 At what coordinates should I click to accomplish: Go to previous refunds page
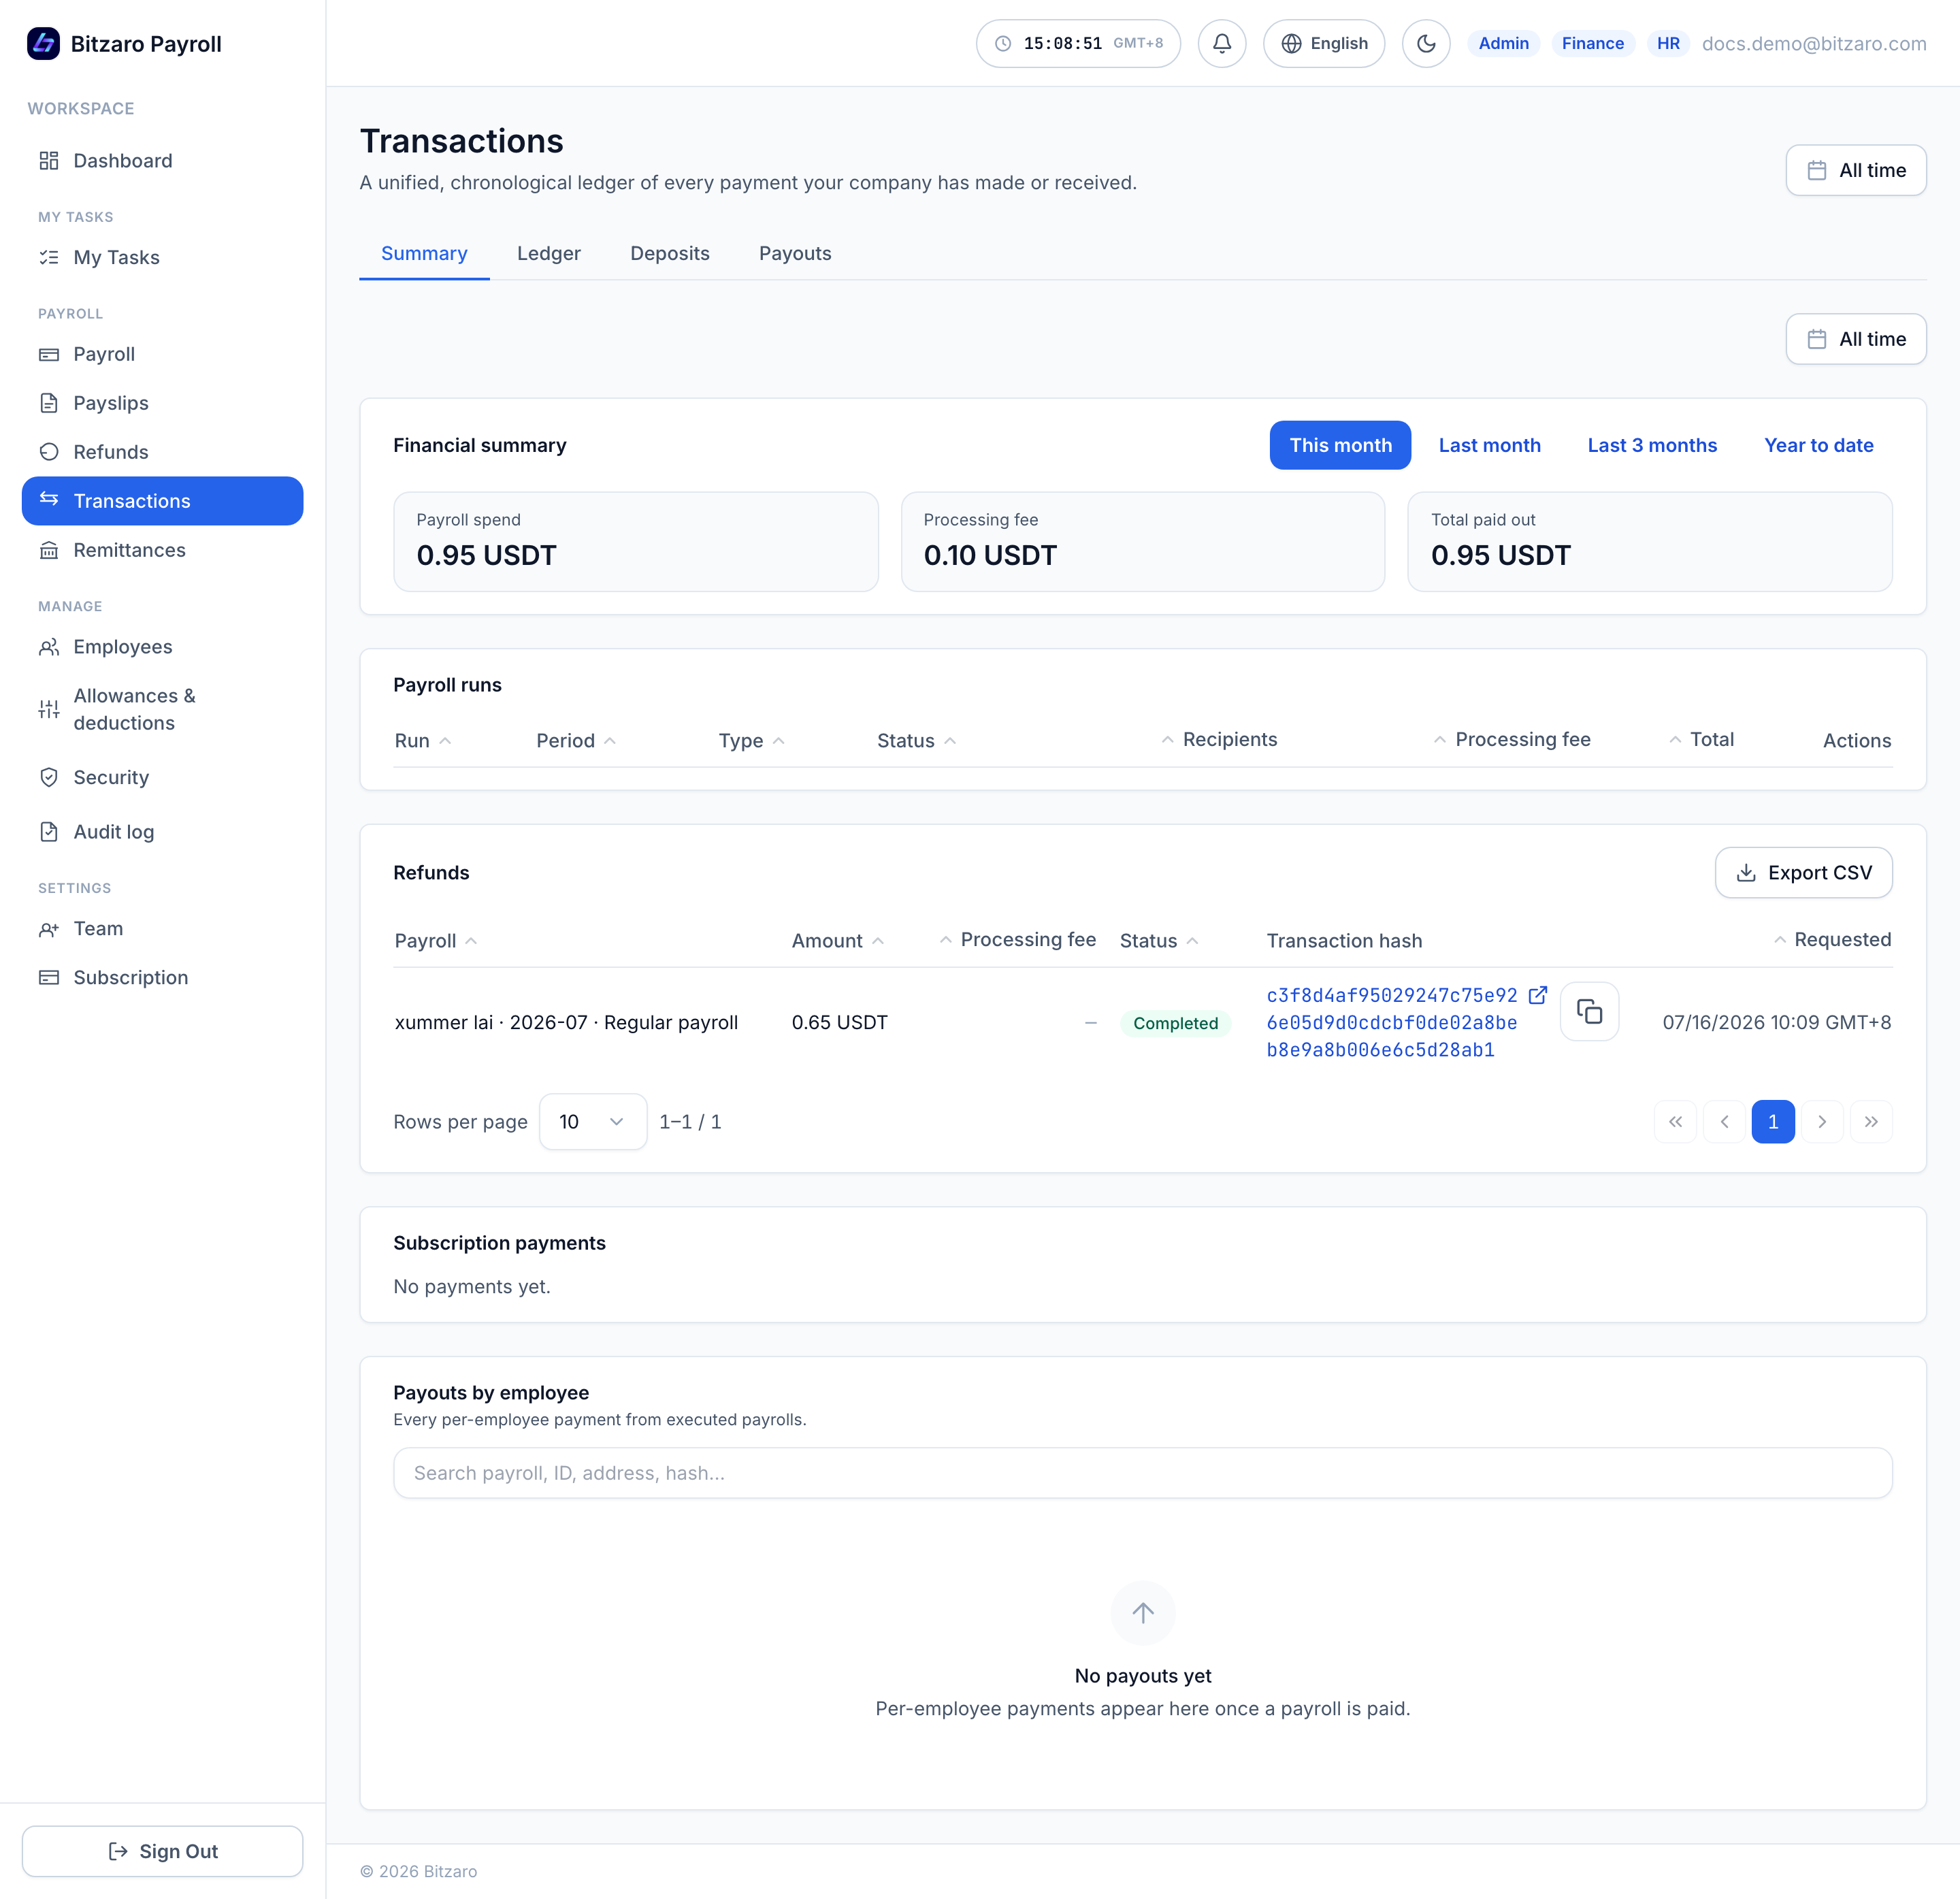tap(1724, 1122)
